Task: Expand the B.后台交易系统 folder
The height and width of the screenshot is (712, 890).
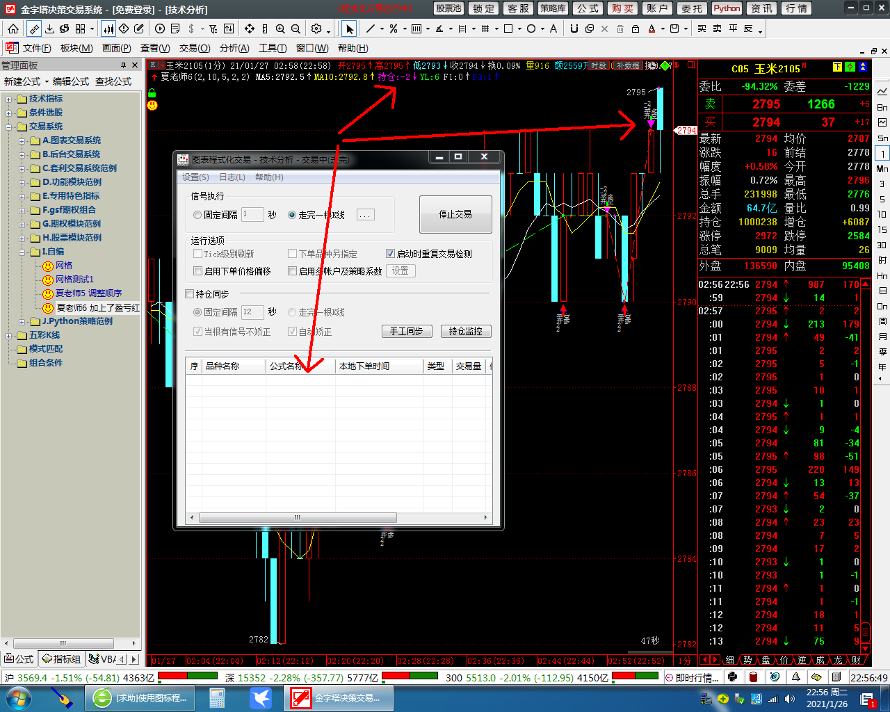Action: point(22,154)
